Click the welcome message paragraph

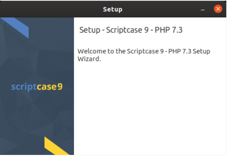tap(144, 55)
